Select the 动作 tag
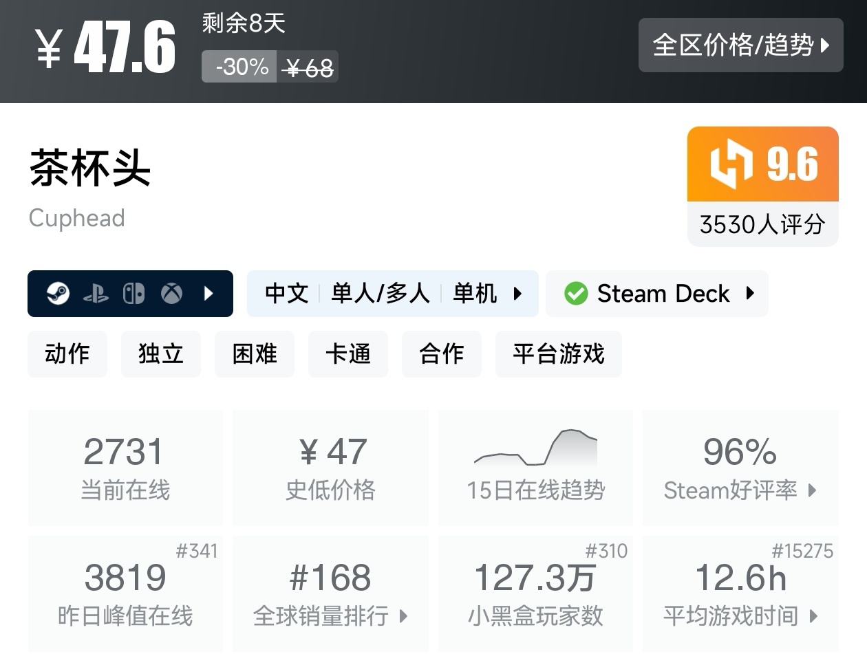This screenshot has width=867, height=654. pyautogui.click(x=67, y=353)
